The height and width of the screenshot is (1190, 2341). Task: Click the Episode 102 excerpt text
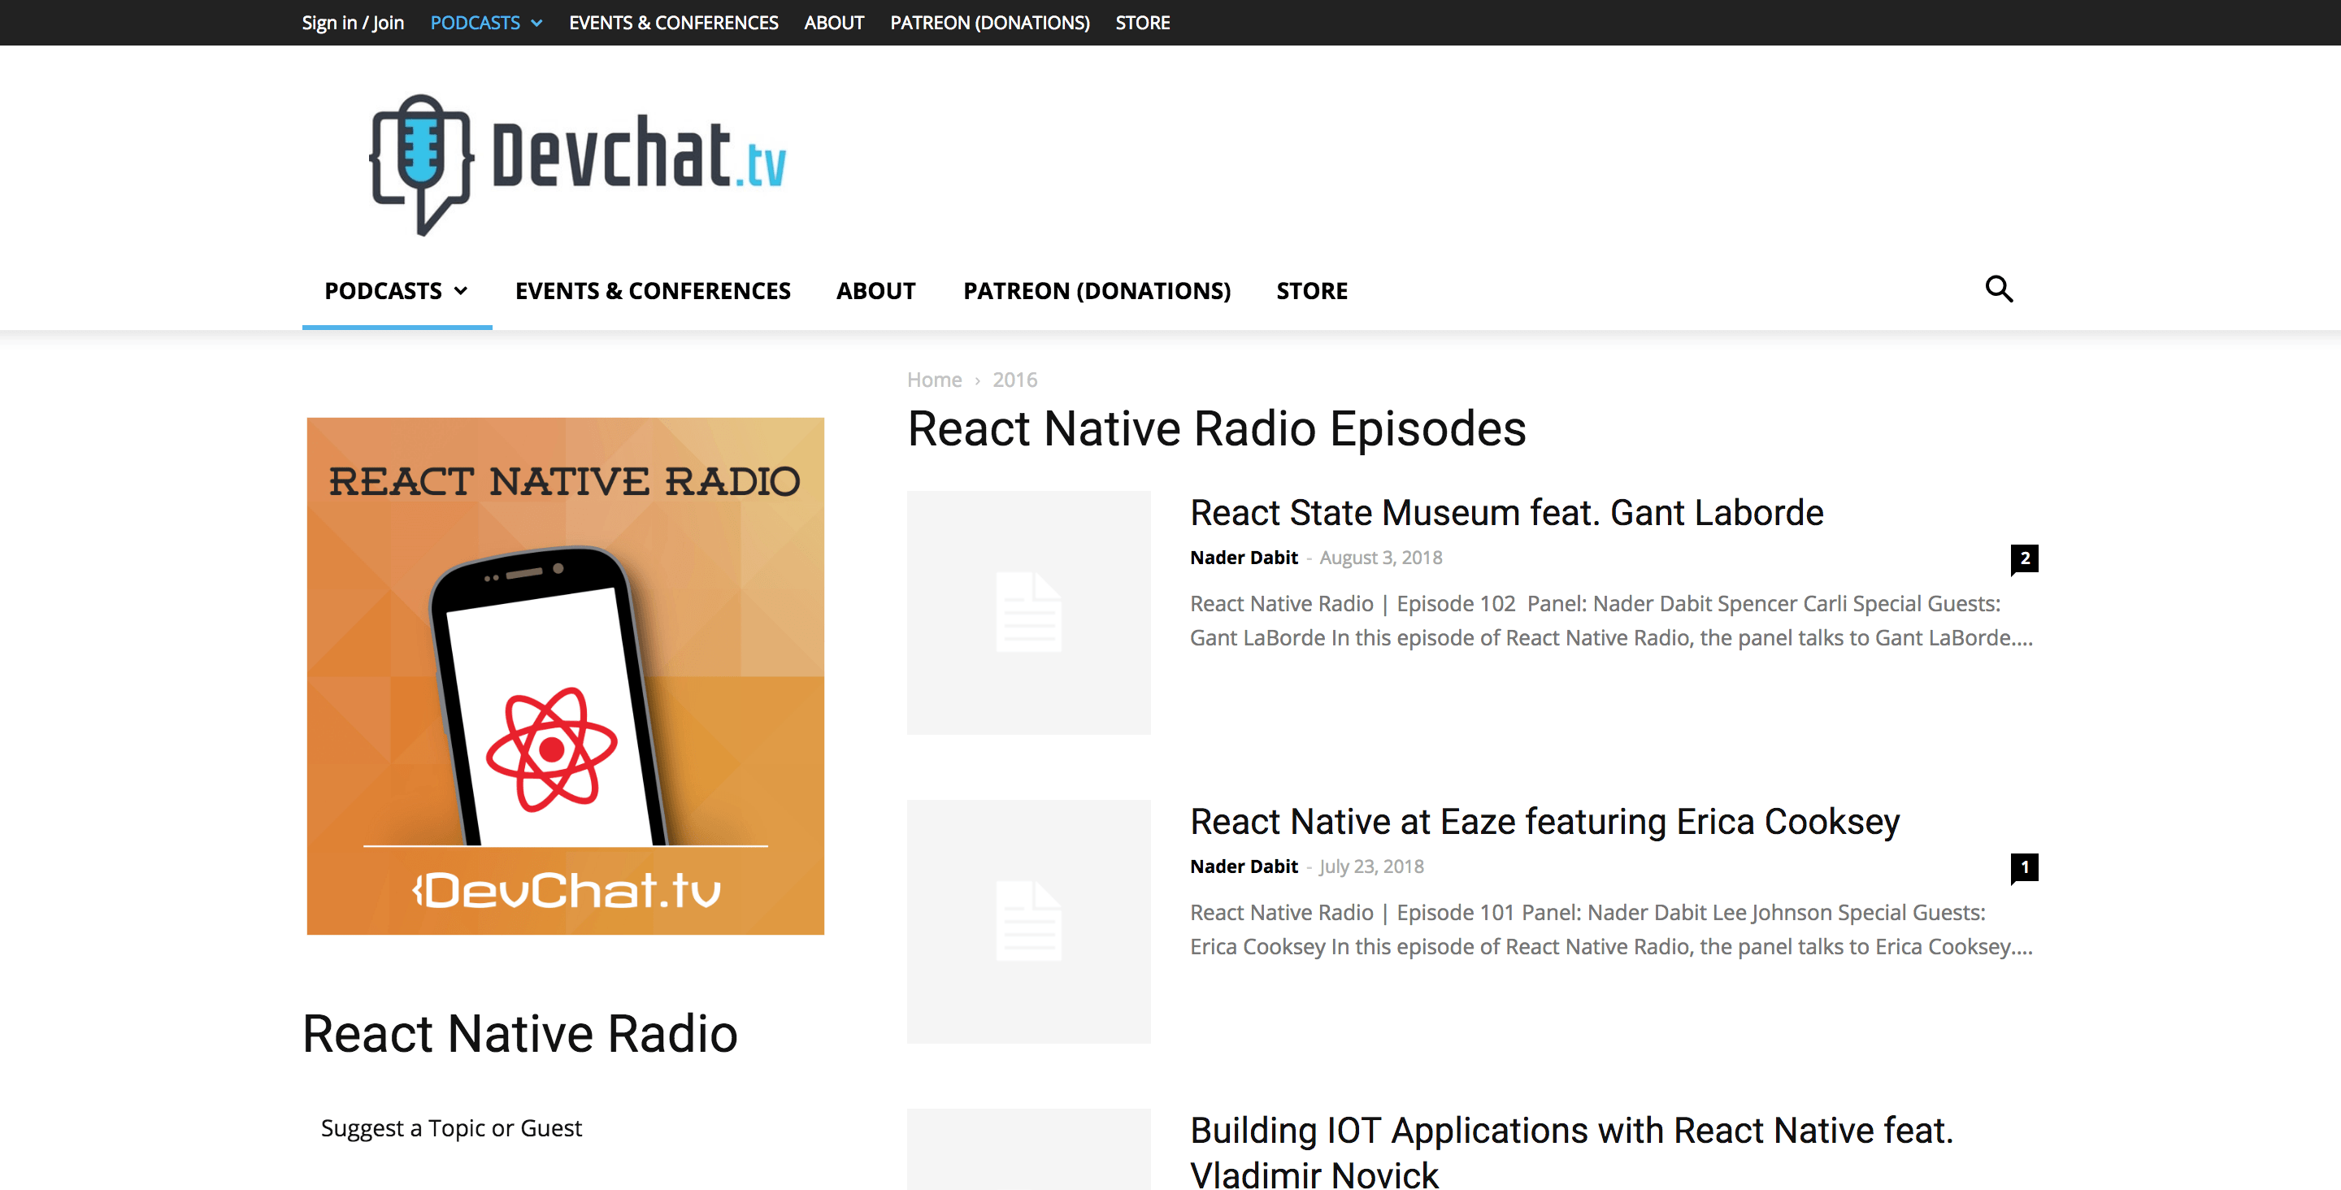click(1610, 621)
